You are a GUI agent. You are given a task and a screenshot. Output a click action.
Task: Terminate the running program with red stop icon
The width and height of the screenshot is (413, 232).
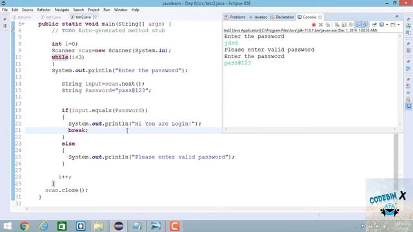314,24
